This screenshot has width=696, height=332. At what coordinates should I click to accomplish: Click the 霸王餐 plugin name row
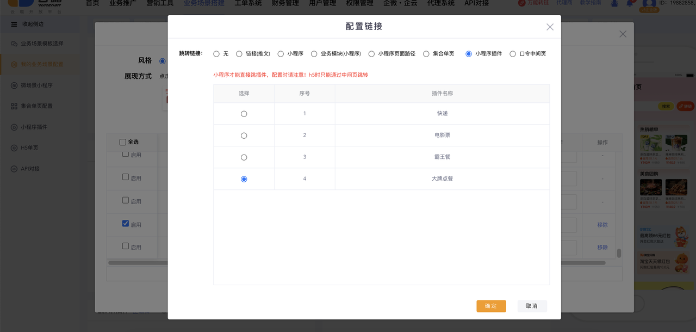click(442, 157)
